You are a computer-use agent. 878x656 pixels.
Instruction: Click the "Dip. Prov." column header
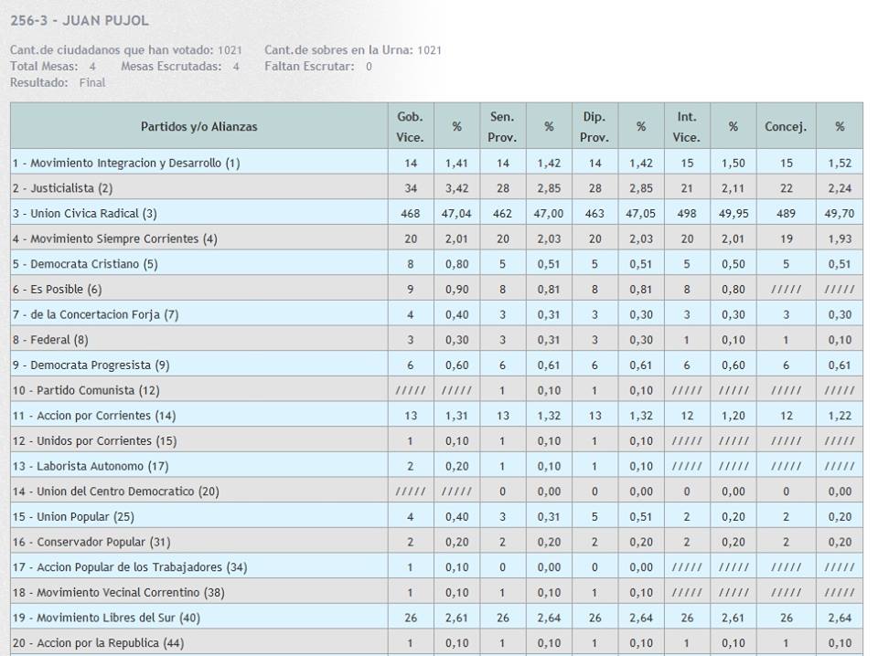pyautogui.click(x=594, y=126)
